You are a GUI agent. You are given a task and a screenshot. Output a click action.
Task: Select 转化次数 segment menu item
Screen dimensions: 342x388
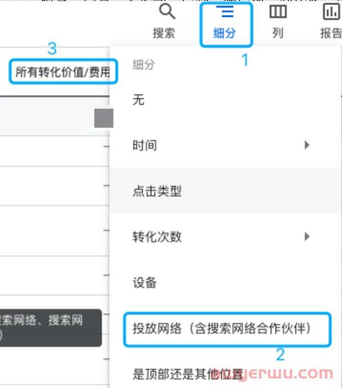[225, 237]
